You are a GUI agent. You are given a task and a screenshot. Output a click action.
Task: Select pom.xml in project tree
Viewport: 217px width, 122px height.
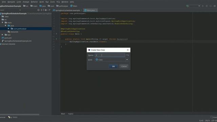(7, 38)
